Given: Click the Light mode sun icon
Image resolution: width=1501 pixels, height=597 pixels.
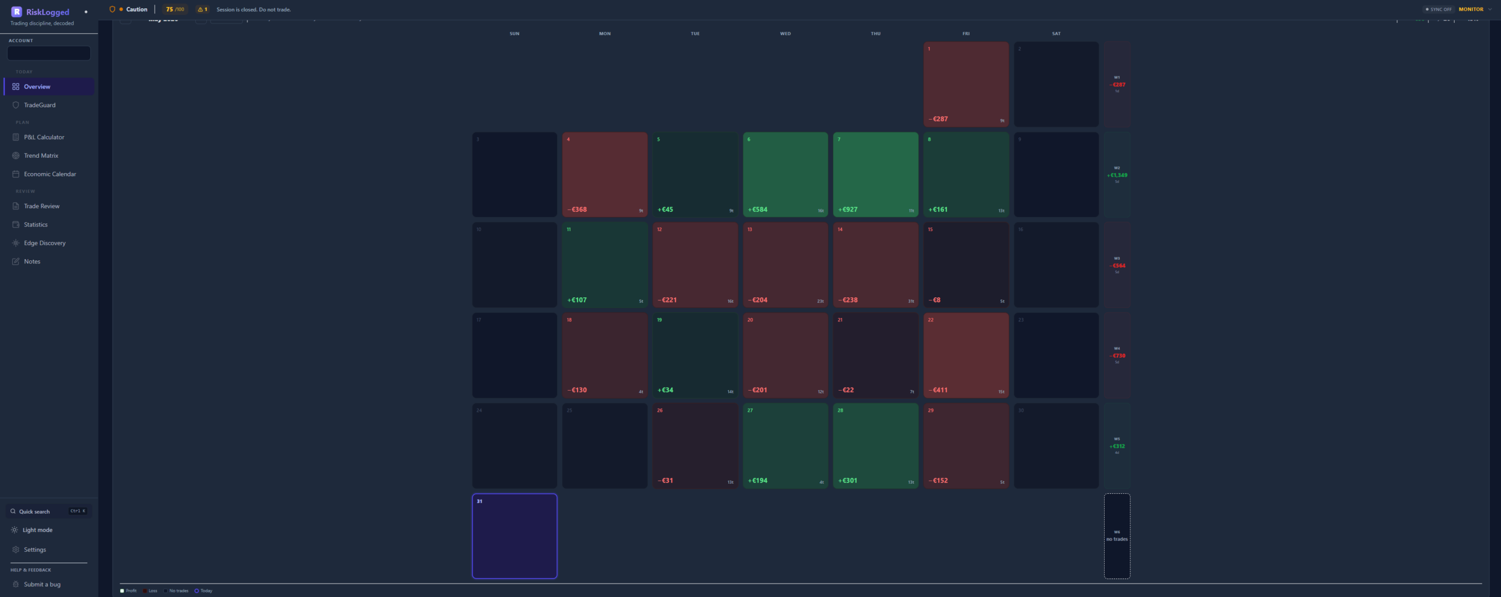Looking at the screenshot, I should (15, 530).
